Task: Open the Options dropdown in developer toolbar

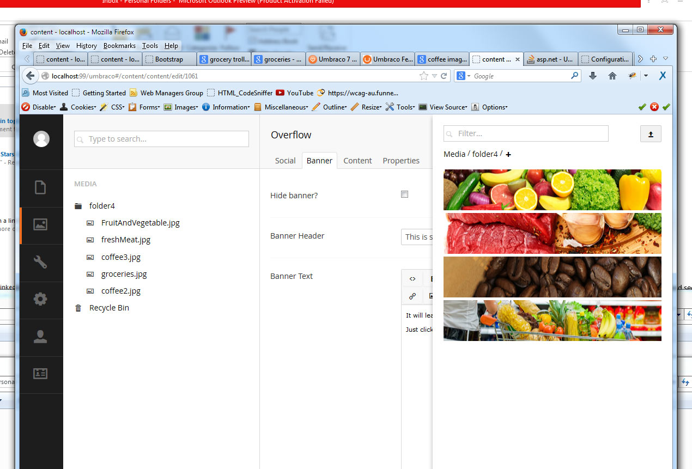Action: 489,107
